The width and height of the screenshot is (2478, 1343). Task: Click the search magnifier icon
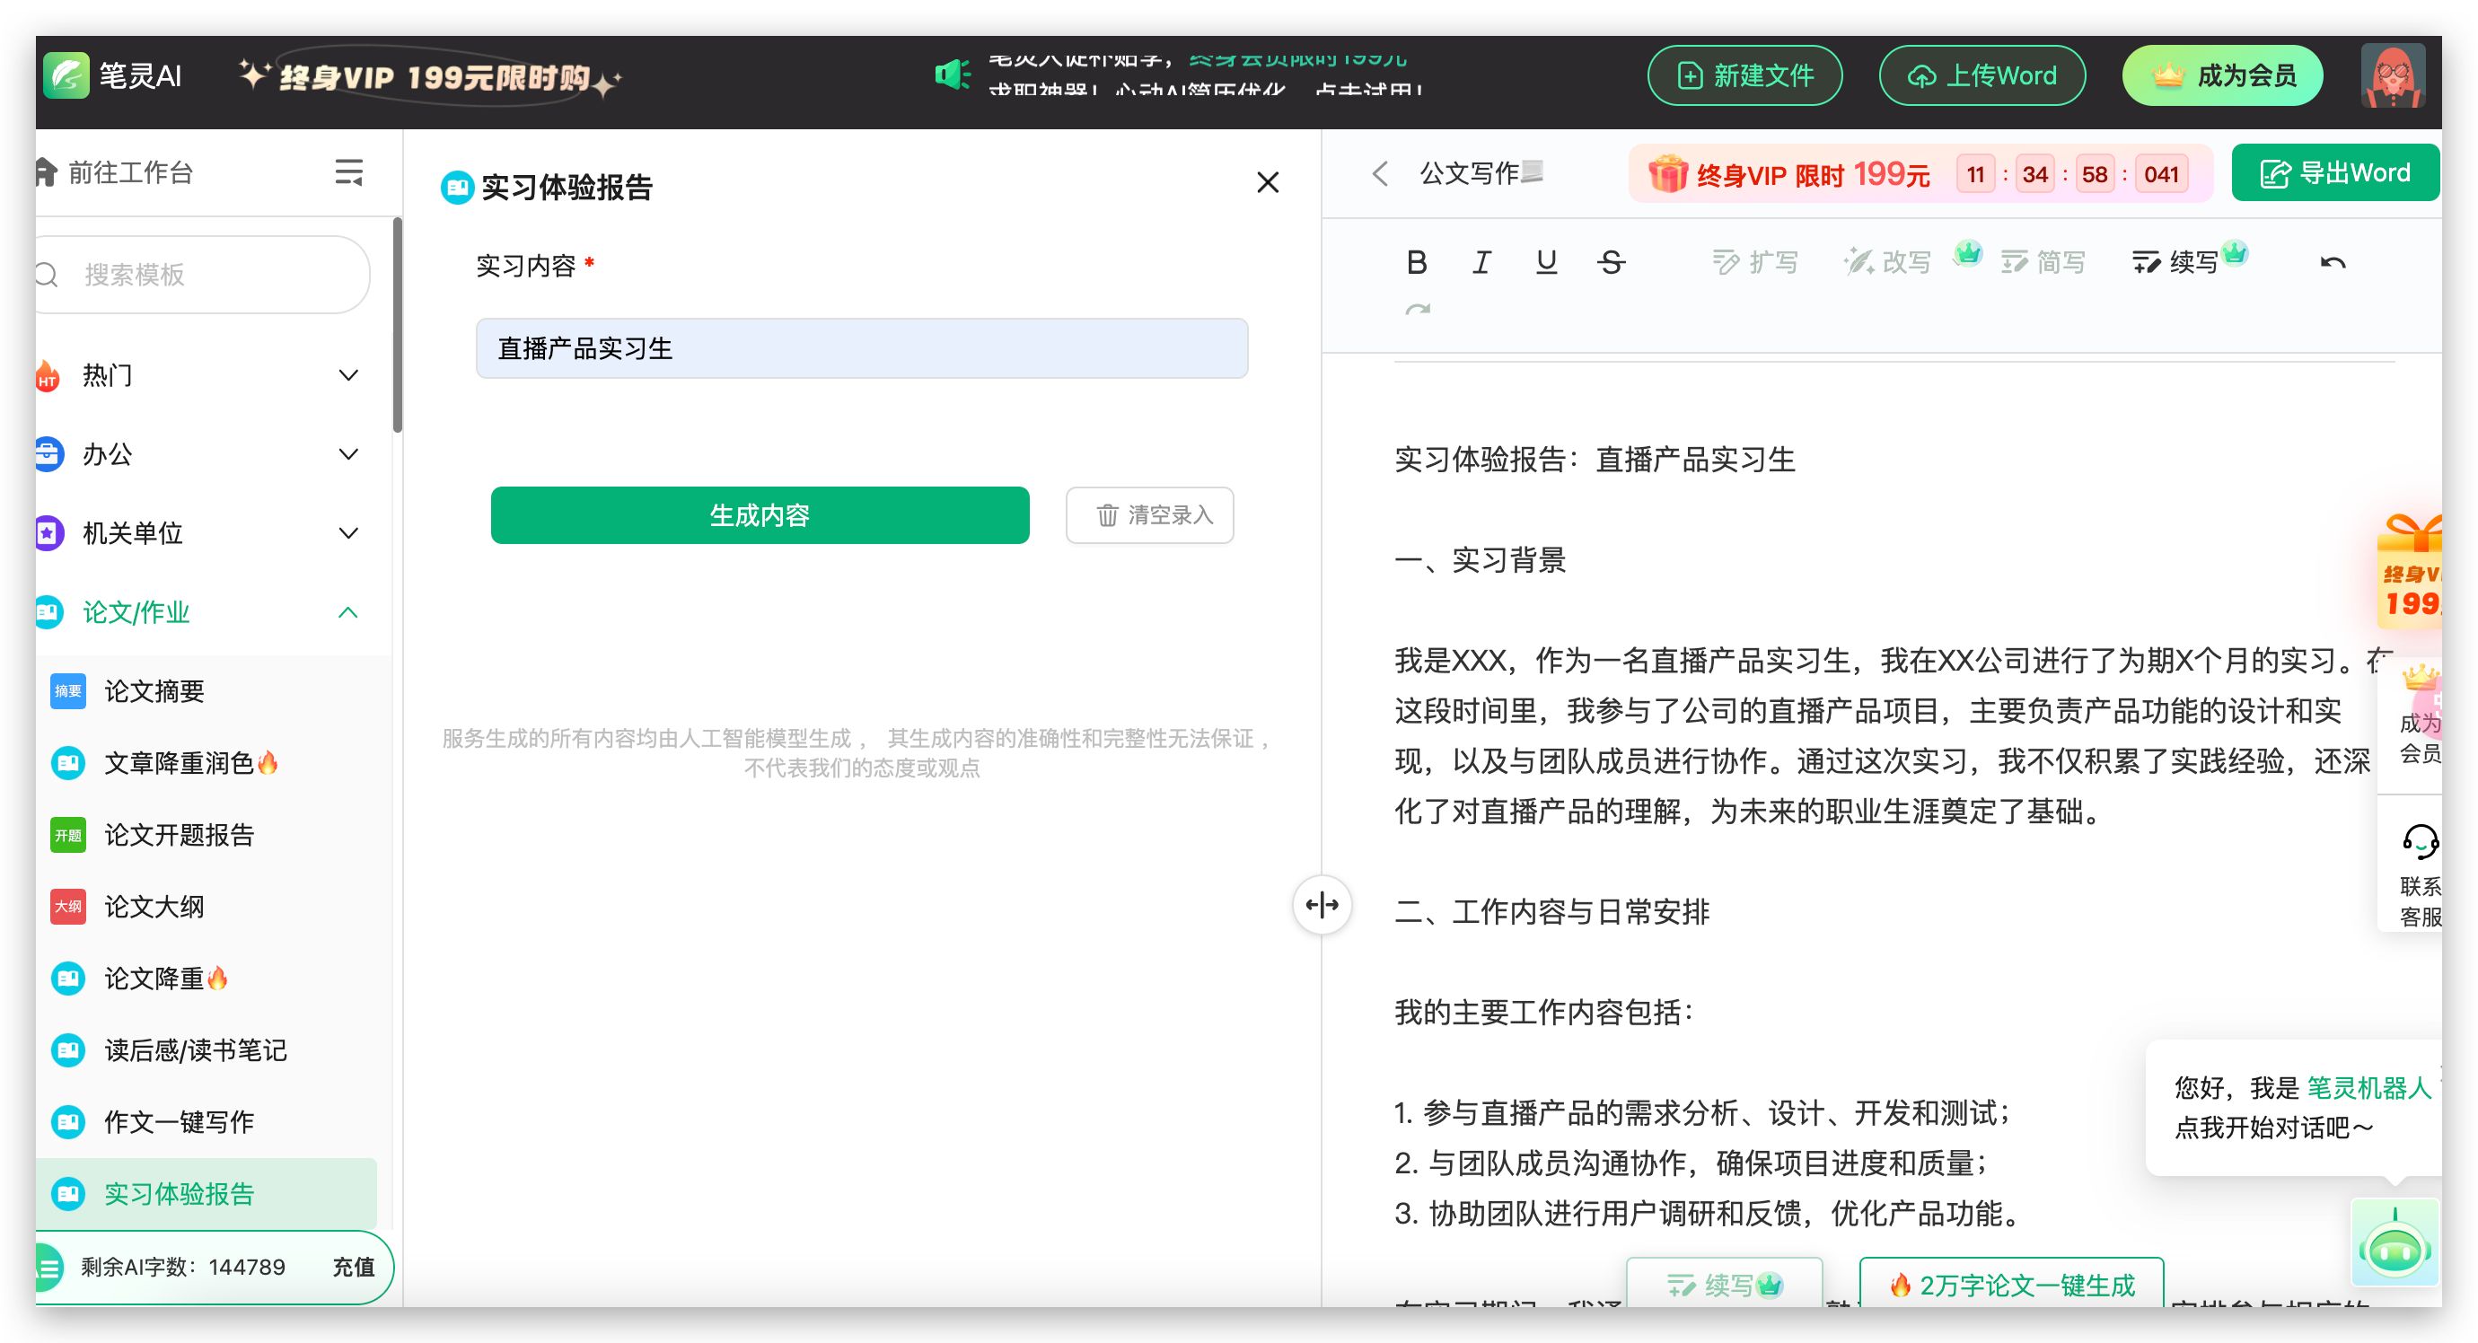46,274
